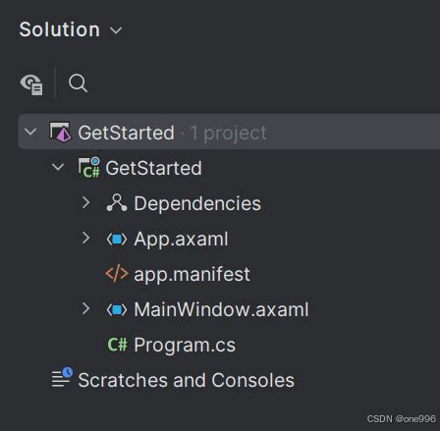
Task: Click the Scratches and Consoles icon
Action: coord(62,377)
